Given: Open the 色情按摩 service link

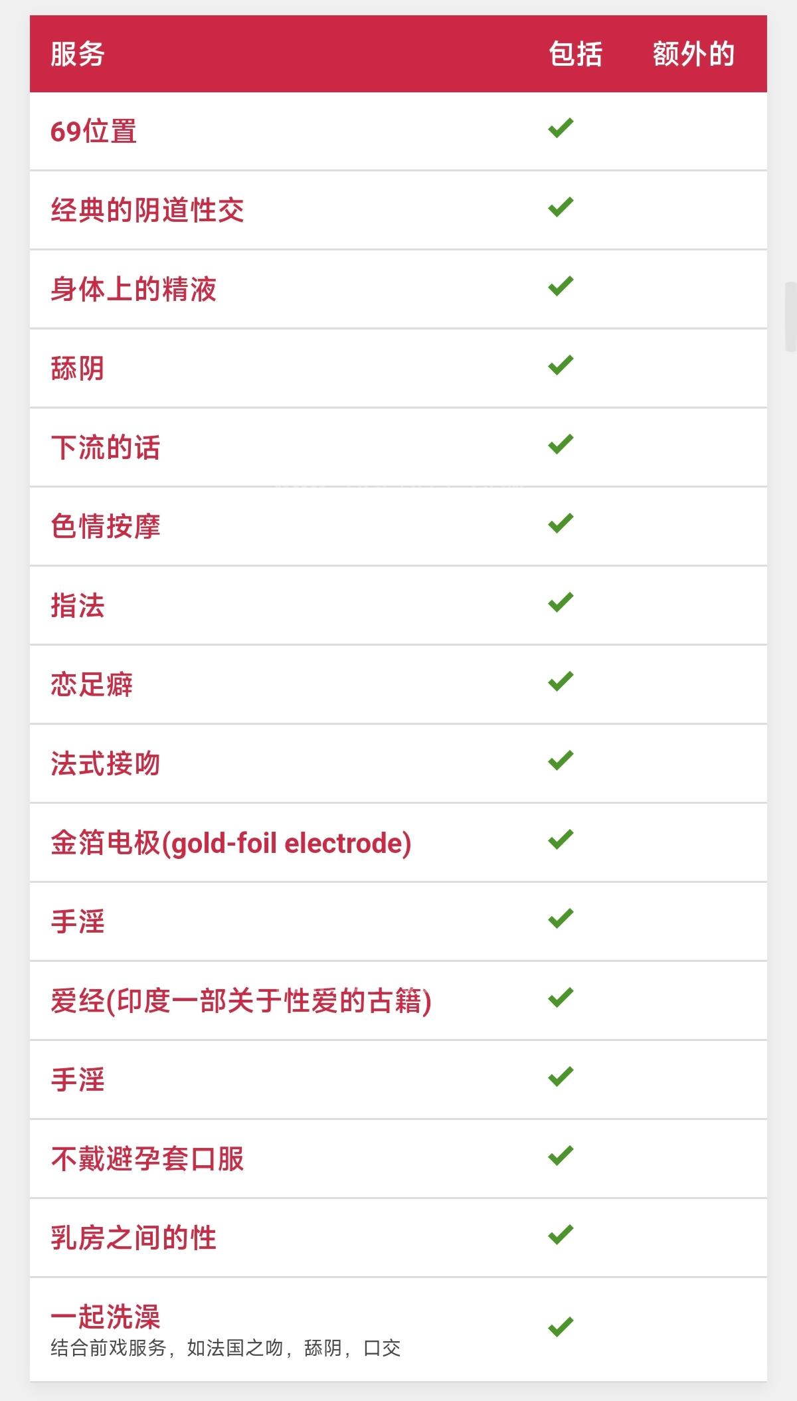Looking at the screenshot, I should 106,526.
